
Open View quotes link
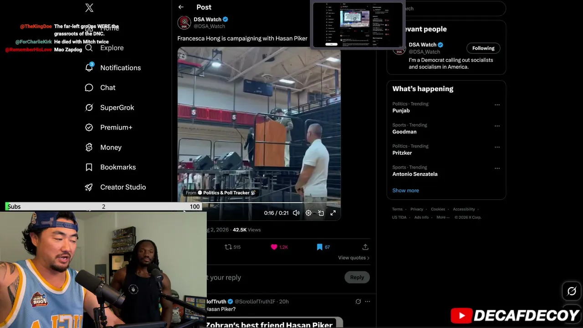[x=353, y=258]
